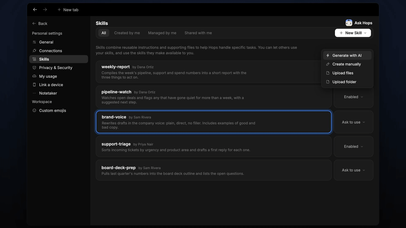Switch to the Shared with me tab
Screen dimensions: 406x228
click(x=198, y=33)
